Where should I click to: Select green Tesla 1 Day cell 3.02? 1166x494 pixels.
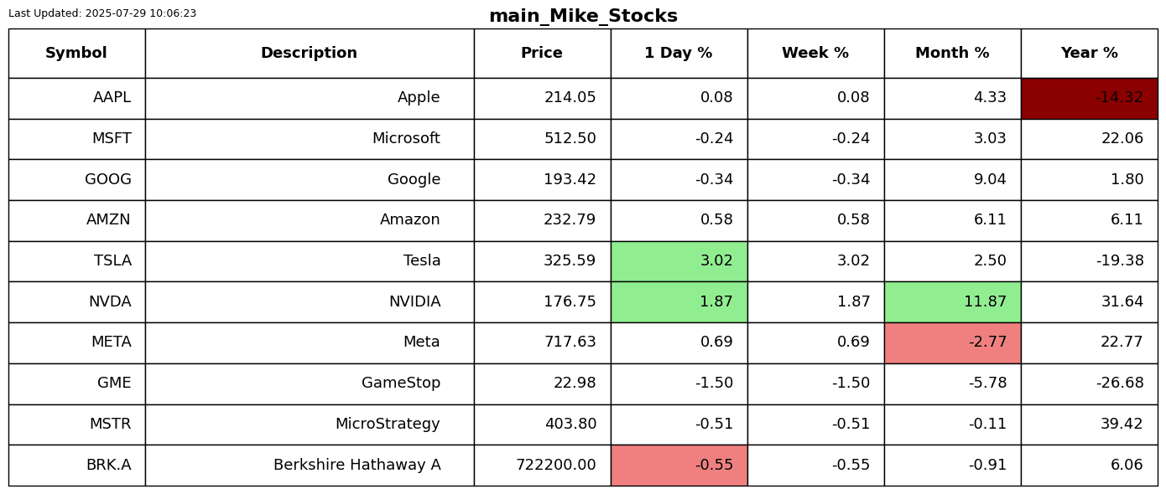coord(679,261)
